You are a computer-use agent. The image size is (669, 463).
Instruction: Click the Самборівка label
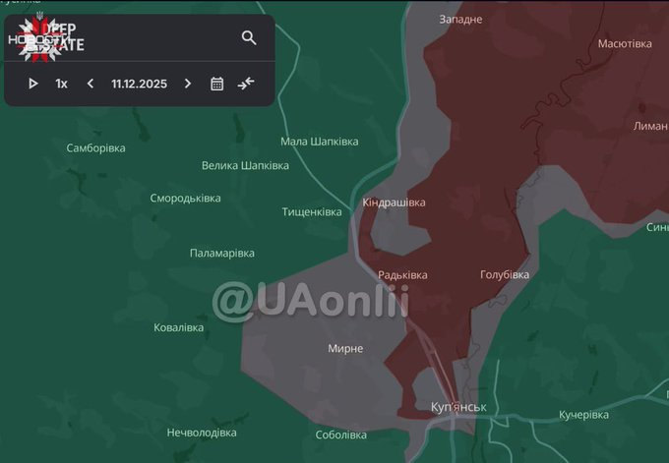coord(96,148)
